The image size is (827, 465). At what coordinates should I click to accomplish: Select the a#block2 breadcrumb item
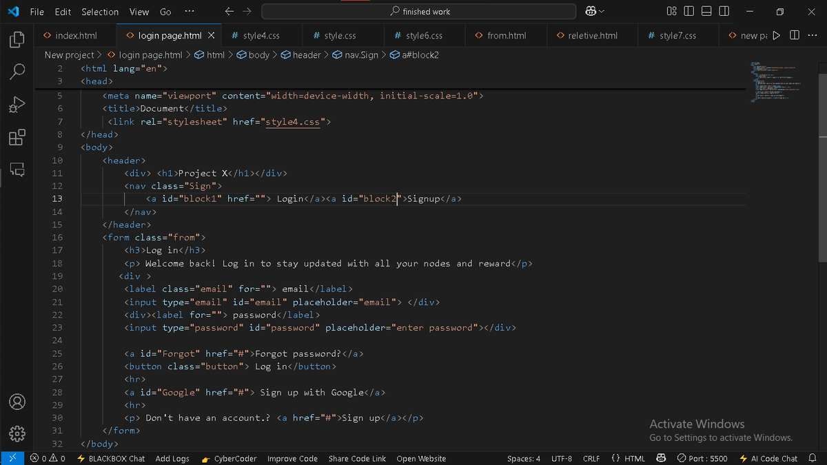414,54
